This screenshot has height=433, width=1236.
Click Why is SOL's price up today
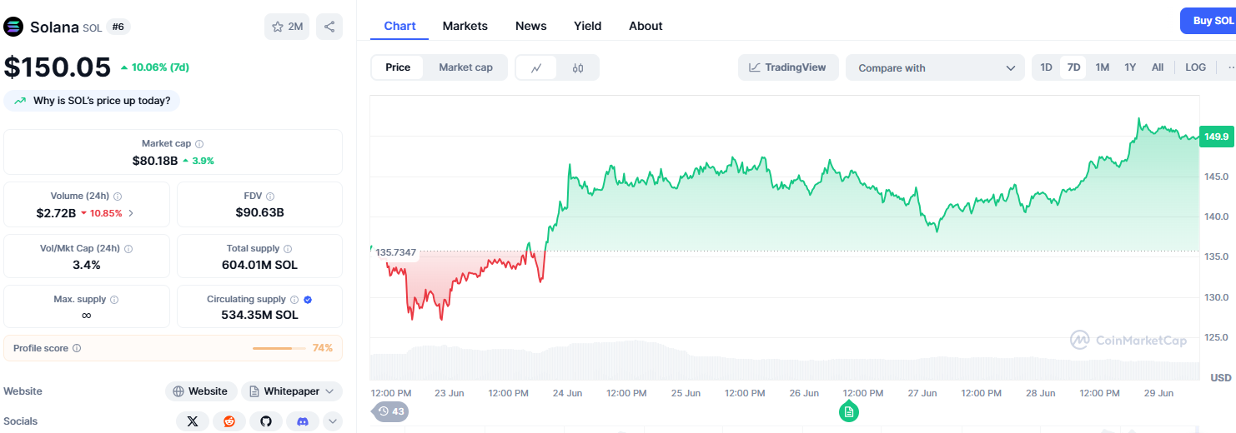tap(92, 101)
